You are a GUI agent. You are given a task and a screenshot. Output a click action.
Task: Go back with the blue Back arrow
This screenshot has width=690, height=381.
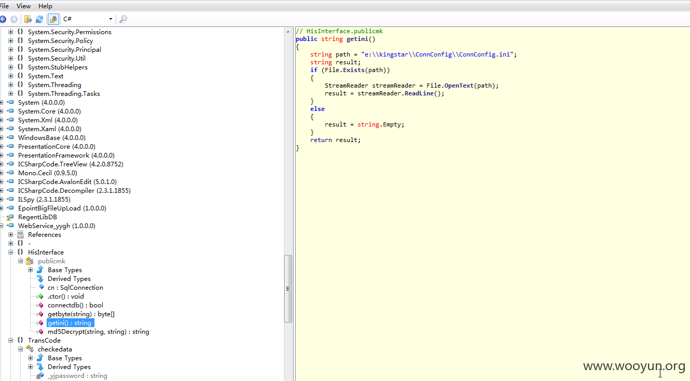coord(3,19)
